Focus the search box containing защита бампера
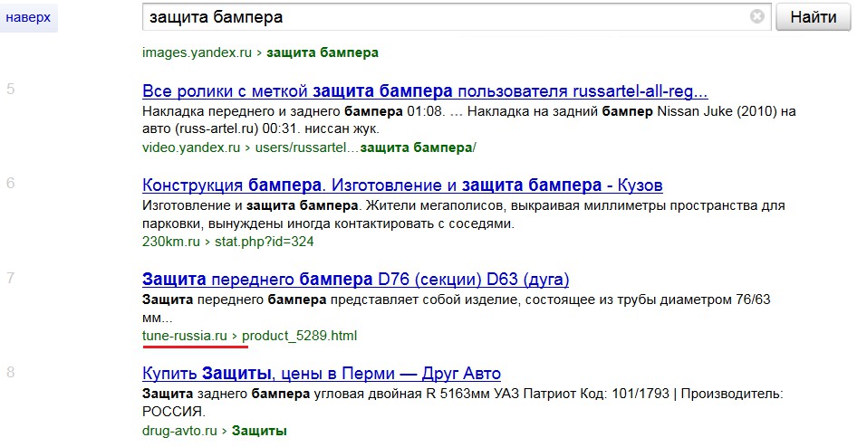The image size is (867, 447). click(457, 17)
